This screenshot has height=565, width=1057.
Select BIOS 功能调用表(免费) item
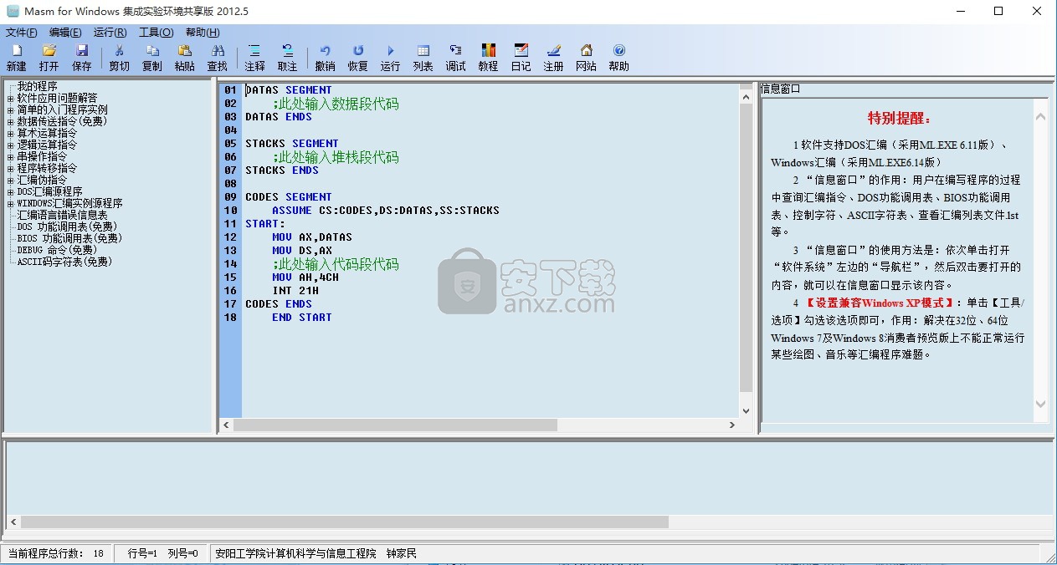[70, 238]
